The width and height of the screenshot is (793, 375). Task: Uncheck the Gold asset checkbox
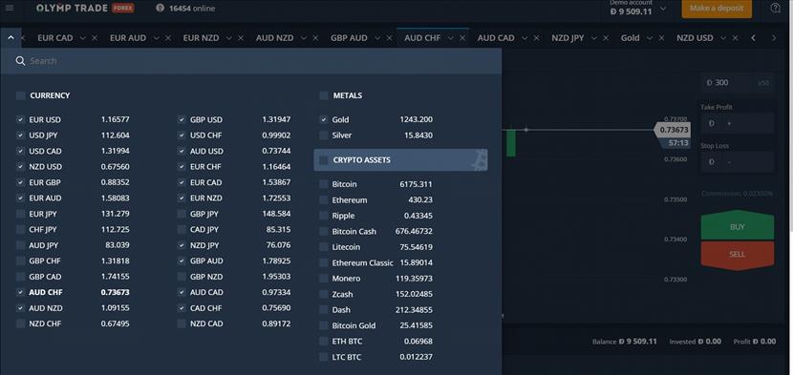tap(324, 120)
